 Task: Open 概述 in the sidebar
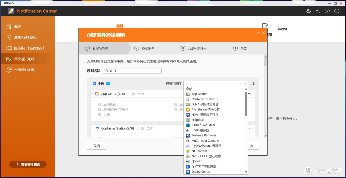pyautogui.click(x=27, y=27)
